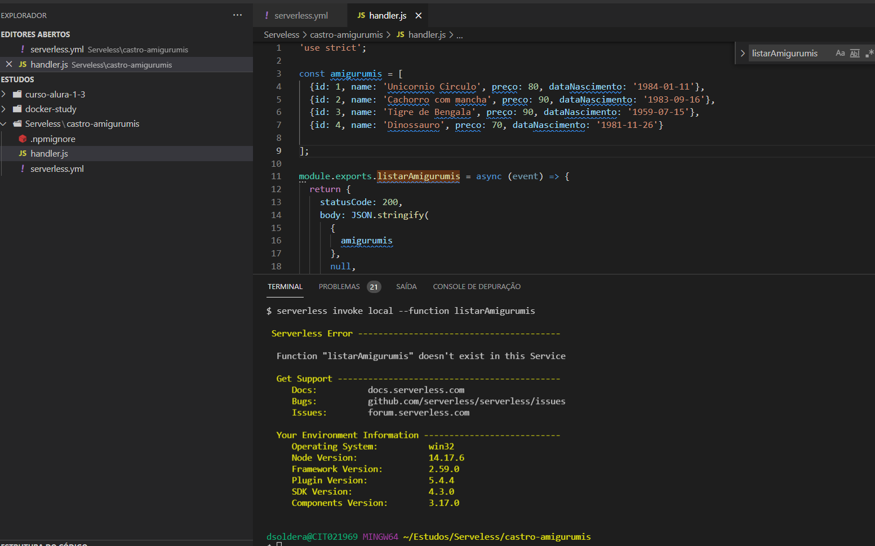Viewport: 875px width, 546px height.
Task: Click docs.serverless.com in terminal output
Action: pyautogui.click(x=416, y=390)
